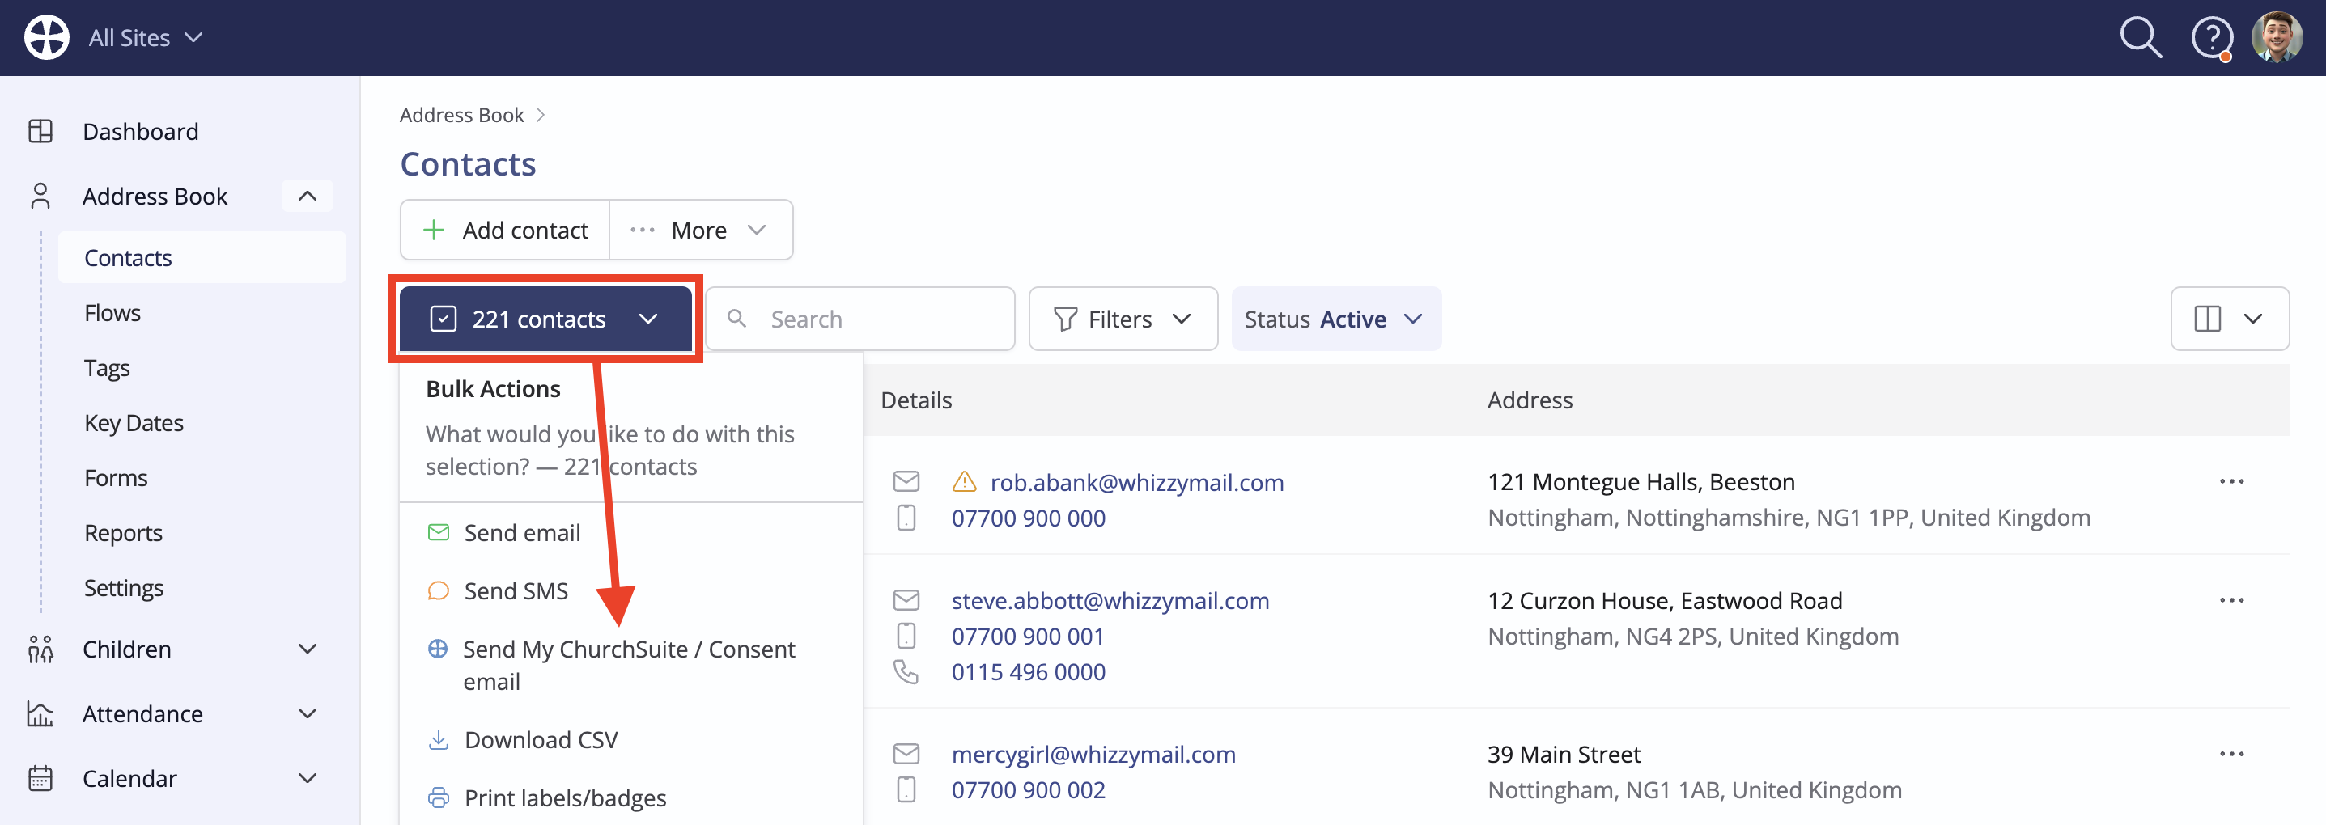Click the Details column header
Screen dimensions: 2326x825
pyautogui.click(x=915, y=400)
